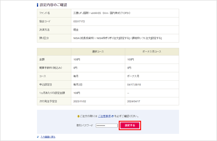Click the NISA(成長投資枠) account type text
217x141 pixels.
(84, 38)
